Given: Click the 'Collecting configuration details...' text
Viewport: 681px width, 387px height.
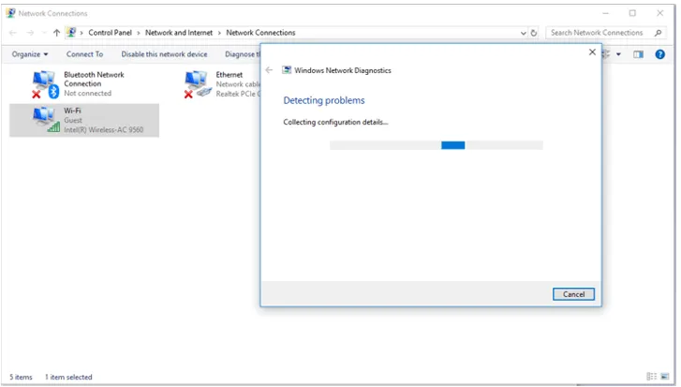Looking at the screenshot, I should [x=335, y=122].
